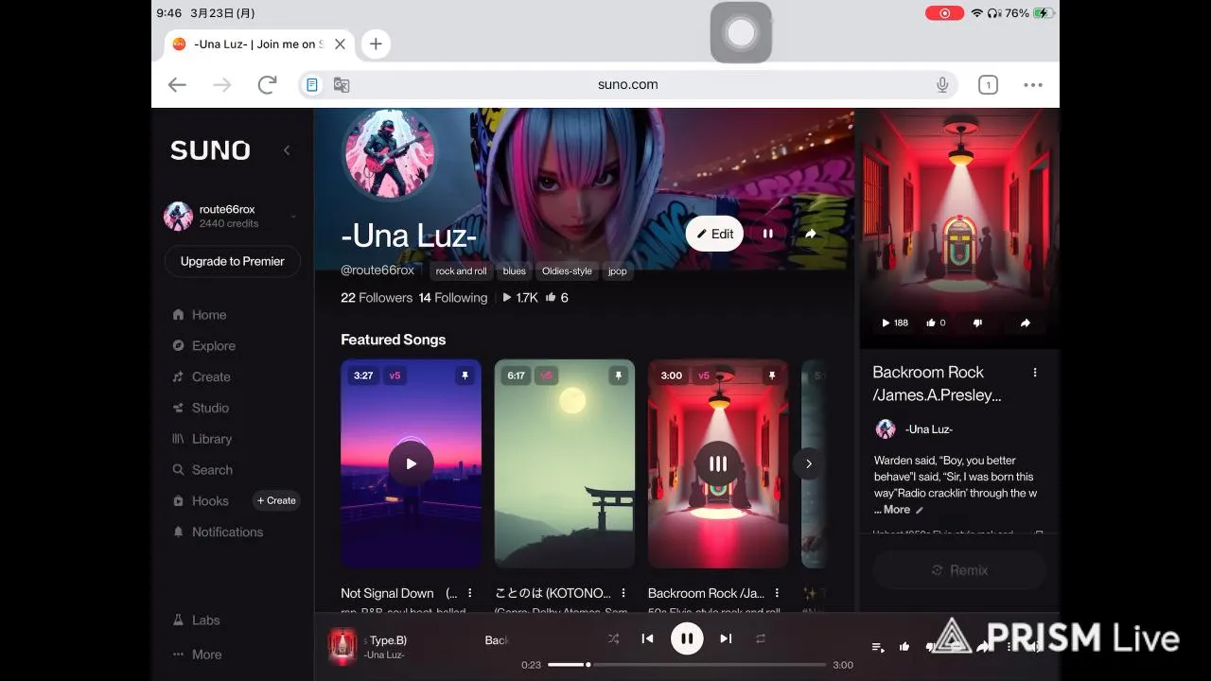Open Labs in the sidebar
The width and height of the screenshot is (1211, 681).
pyautogui.click(x=196, y=620)
